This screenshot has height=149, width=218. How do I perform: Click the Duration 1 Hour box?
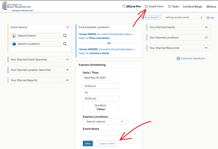coord(101,107)
